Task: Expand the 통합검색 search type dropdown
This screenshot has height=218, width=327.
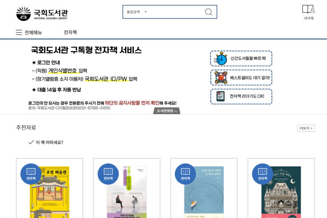Action: [136, 12]
